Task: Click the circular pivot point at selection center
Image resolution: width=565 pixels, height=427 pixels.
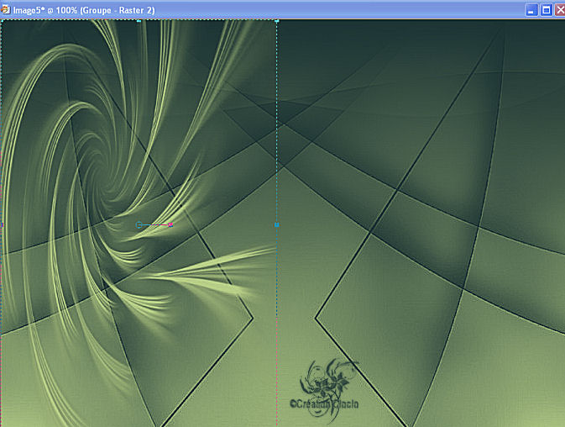Action: [x=139, y=225]
